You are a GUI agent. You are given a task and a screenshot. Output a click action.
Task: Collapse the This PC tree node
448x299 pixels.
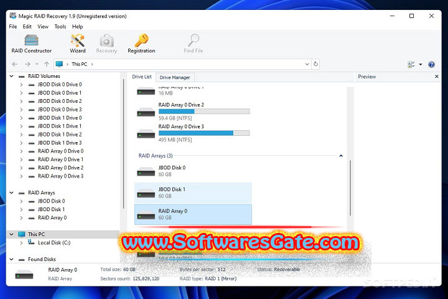(x=11, y=234)
